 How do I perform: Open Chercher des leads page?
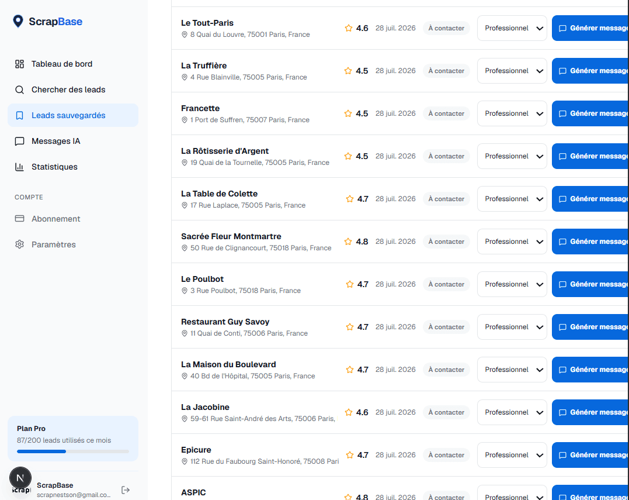click(73, 89)
